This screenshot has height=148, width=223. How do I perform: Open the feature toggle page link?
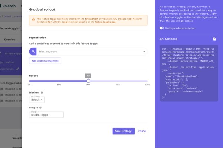click(105, 22)
